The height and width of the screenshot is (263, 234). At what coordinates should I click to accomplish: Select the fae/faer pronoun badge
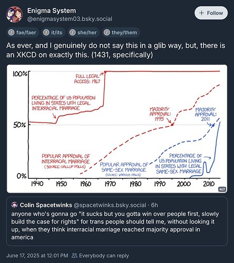pyautogui.click(x=23, y=33)
